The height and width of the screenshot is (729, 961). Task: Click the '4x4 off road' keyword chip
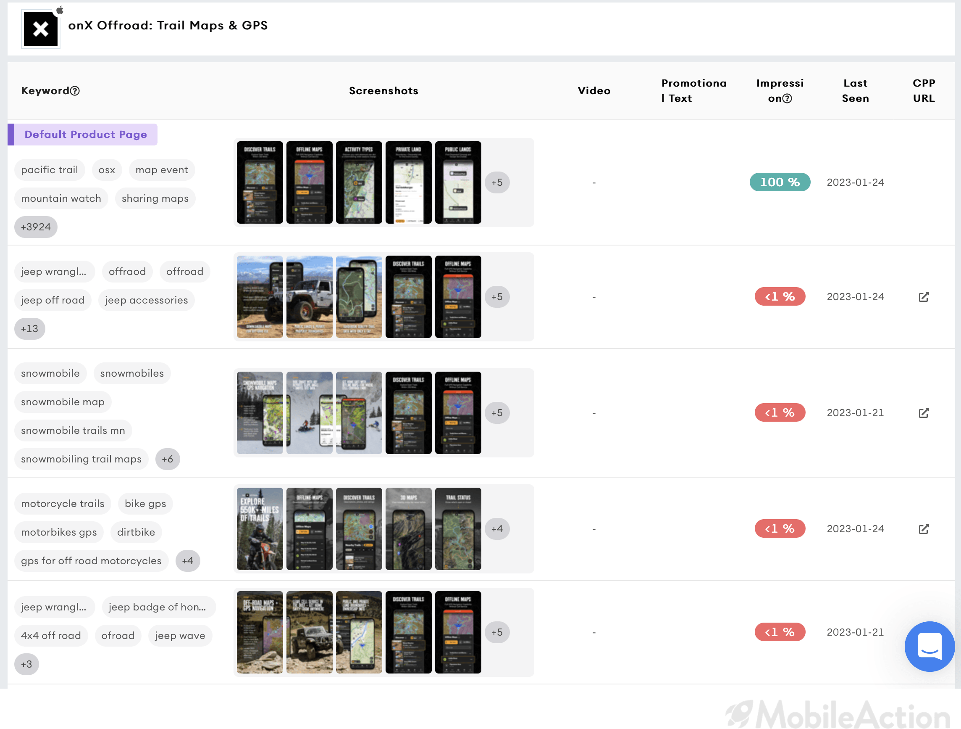(x=51, y=636)
